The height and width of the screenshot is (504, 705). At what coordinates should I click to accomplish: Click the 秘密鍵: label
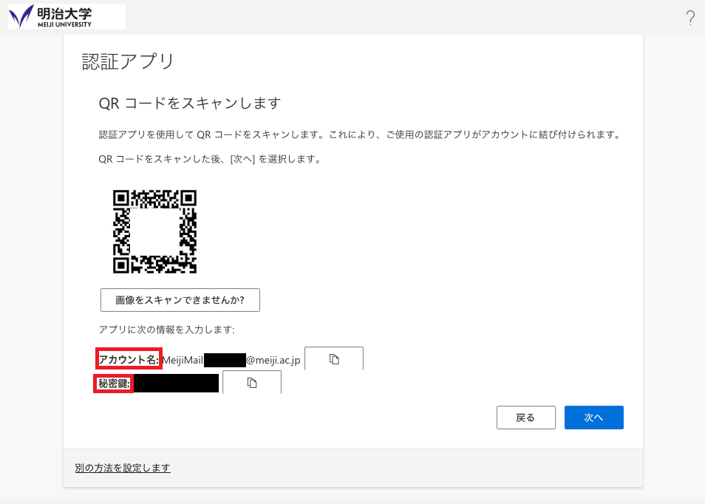(x=114, y=384)
